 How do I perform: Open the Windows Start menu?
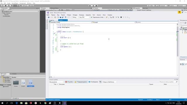(x=2, y=103)
